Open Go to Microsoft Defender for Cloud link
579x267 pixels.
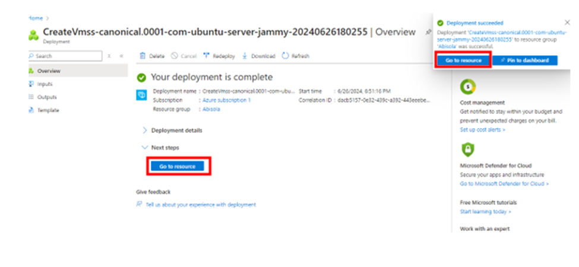coord(504,184)
